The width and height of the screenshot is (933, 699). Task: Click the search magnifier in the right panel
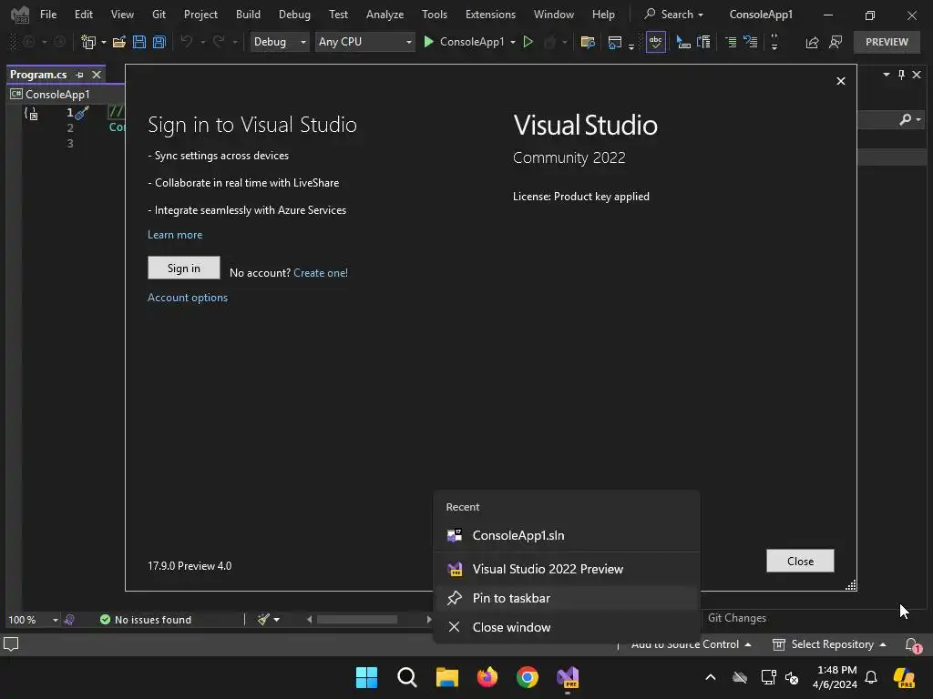(x=905, y=119)
